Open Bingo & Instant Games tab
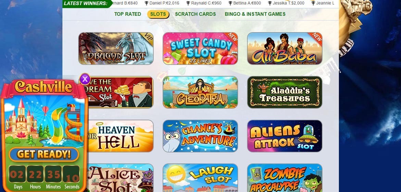The image size is (401, 192). click(x=255, y=14)
